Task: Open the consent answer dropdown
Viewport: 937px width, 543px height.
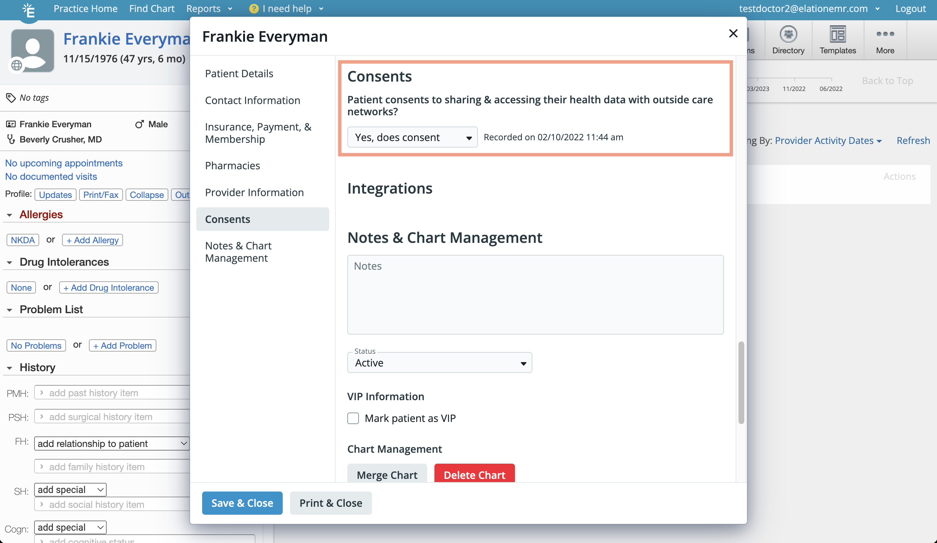Action: [412, 137]
